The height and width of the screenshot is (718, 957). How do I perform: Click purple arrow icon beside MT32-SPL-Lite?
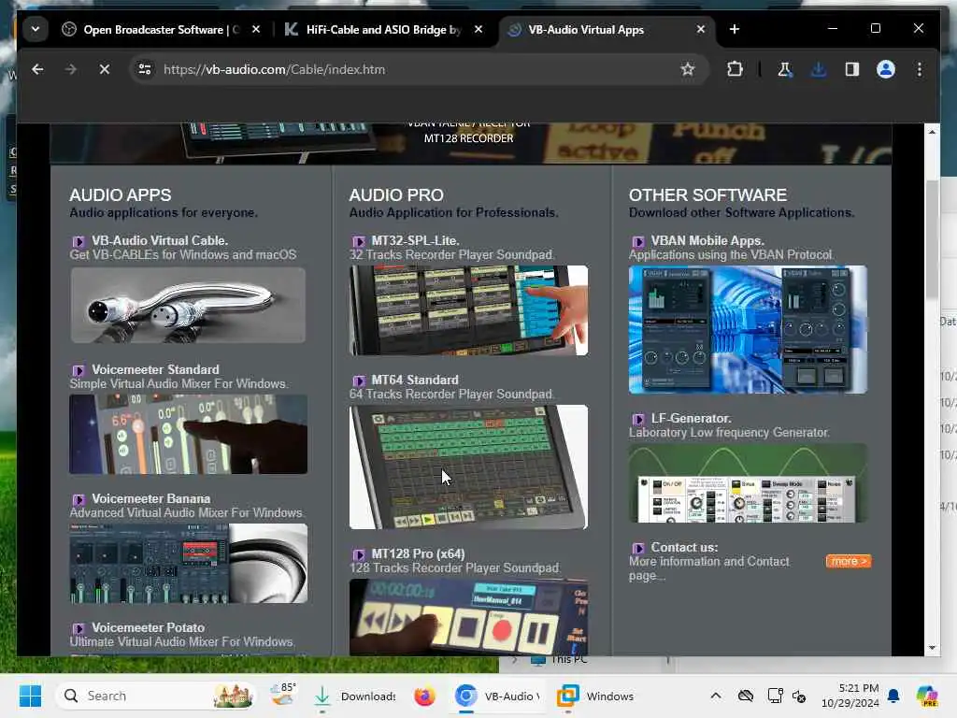(358, 242)
